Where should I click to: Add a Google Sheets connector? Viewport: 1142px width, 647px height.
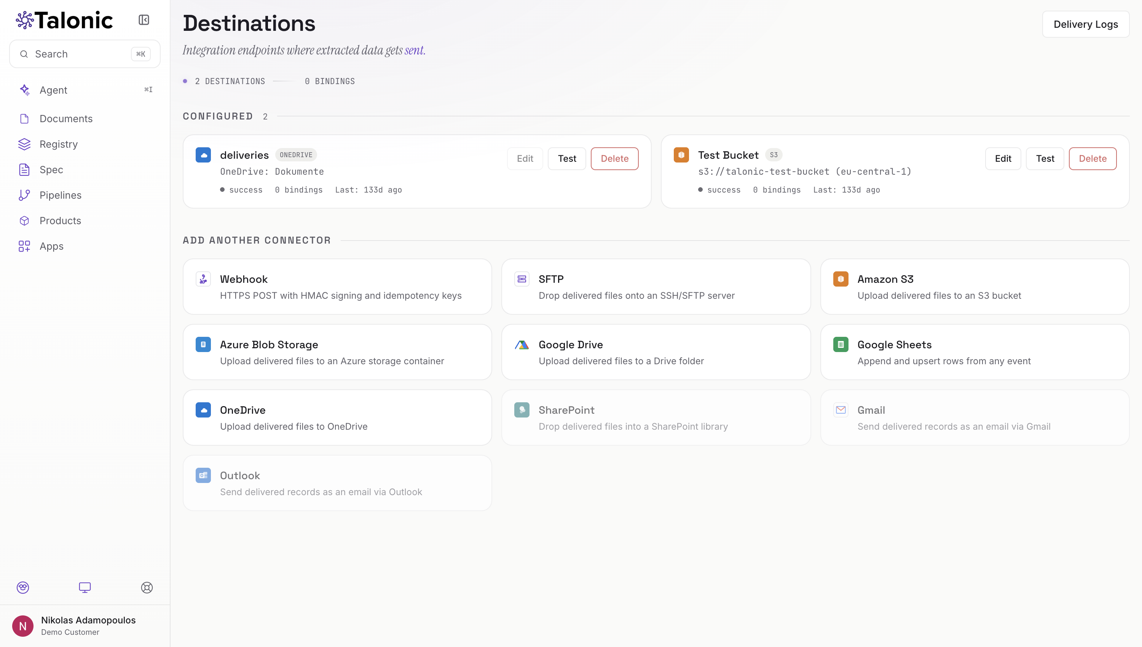click(x=975, y=352)
